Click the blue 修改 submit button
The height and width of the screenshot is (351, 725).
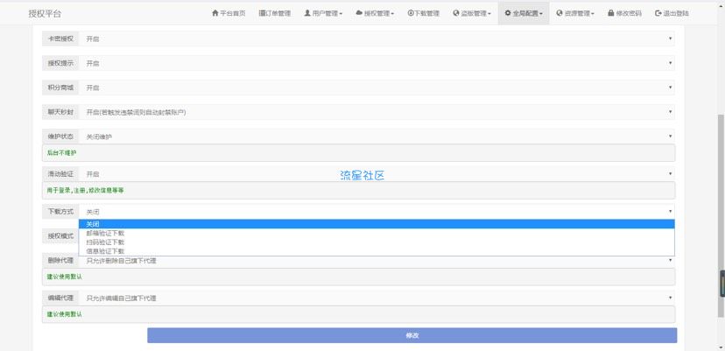pos(412,335)
